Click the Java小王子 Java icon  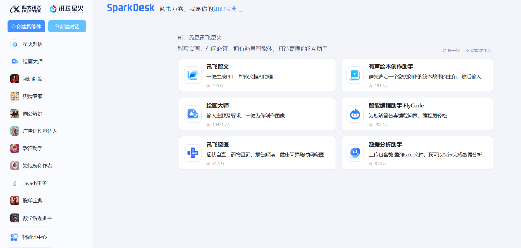tap(15, 183)
